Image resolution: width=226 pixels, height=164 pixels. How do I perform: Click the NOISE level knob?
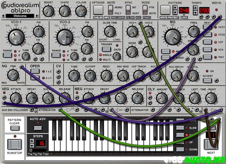click(x=132, y=52)
